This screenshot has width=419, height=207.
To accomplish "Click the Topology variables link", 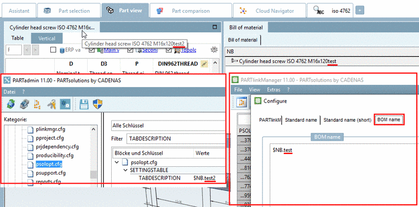I will tap(188, 50).
